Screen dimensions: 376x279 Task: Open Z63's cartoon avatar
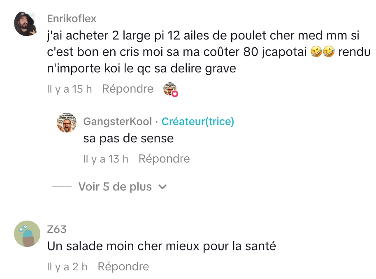(27, 234)
